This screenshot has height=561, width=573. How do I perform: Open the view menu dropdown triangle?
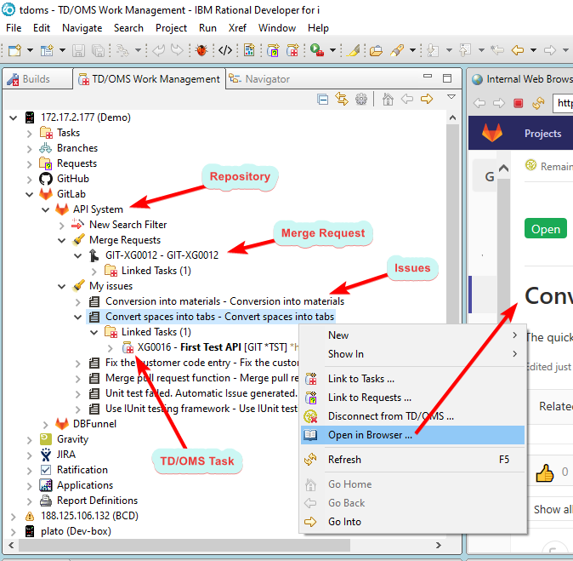(451, 98)
